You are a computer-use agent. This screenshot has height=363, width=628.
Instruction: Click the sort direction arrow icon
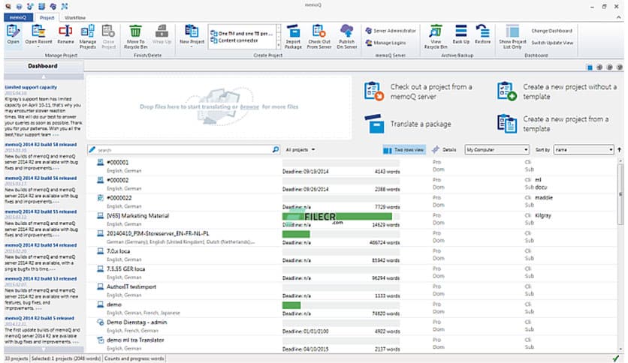[620, 149]
